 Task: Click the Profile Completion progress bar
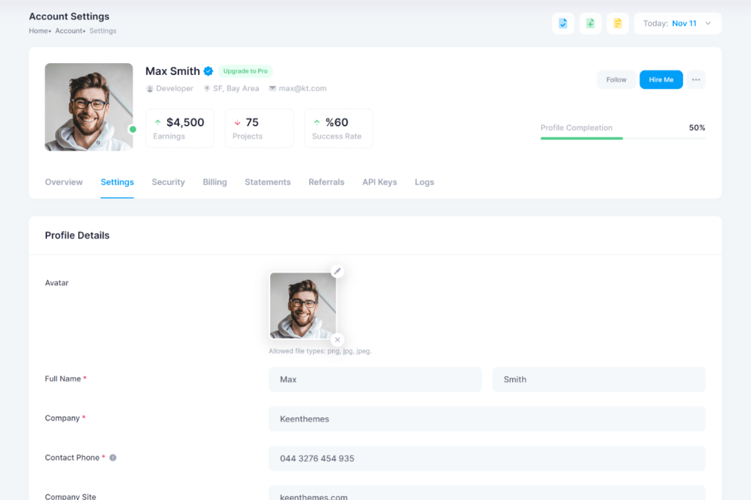[623, 138]
